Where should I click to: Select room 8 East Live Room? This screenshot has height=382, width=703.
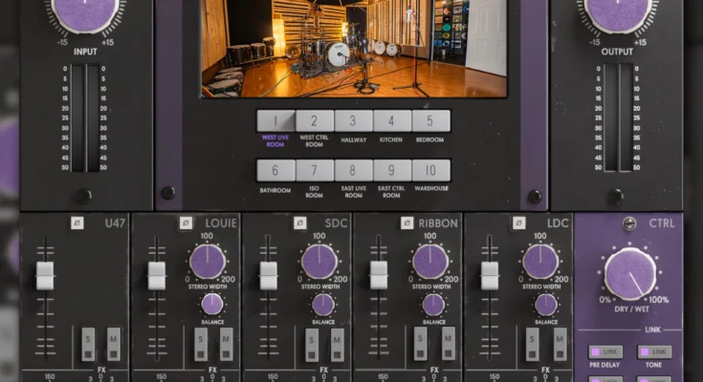(353, 171)
